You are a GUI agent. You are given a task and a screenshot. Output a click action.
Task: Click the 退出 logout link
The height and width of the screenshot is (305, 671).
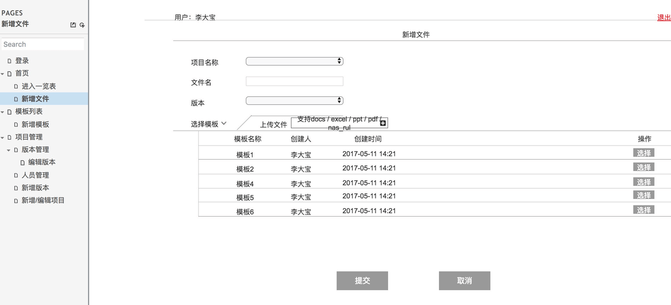(664, 18)
